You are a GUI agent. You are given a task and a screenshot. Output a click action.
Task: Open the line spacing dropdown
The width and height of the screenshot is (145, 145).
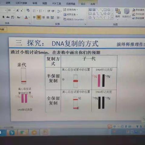[x=60, y=11]
